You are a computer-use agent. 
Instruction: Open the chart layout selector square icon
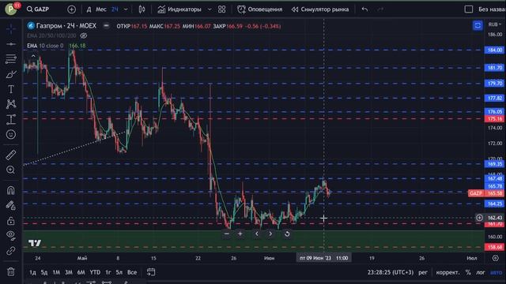[469, 9]
